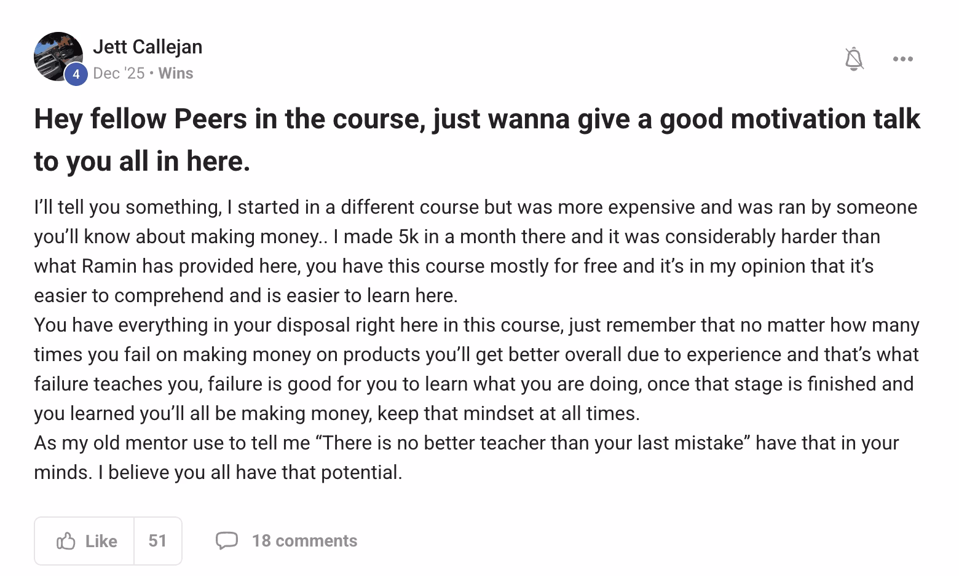
Task: Open the three-dot more options menu
Action: tap(902, 59)
